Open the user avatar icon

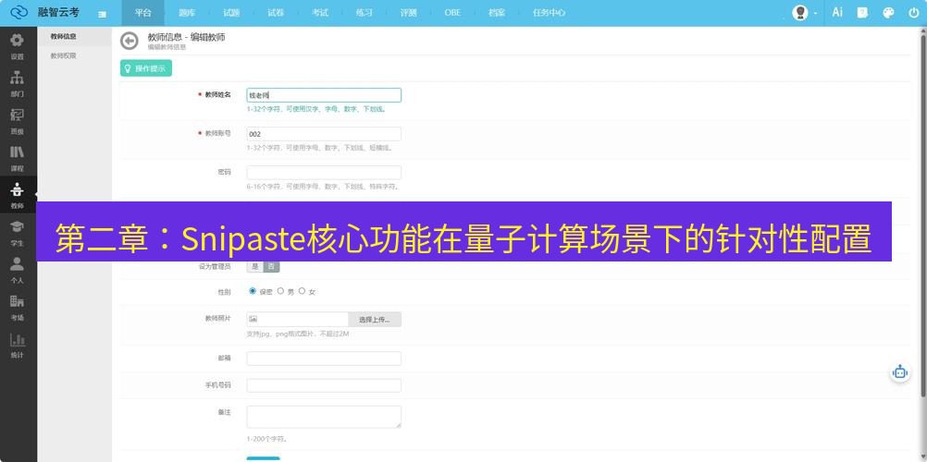800,12
